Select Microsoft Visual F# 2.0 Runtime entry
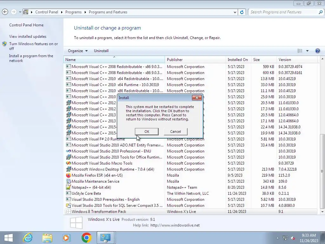Screen dimensions: 325x244 pos(190,139)
